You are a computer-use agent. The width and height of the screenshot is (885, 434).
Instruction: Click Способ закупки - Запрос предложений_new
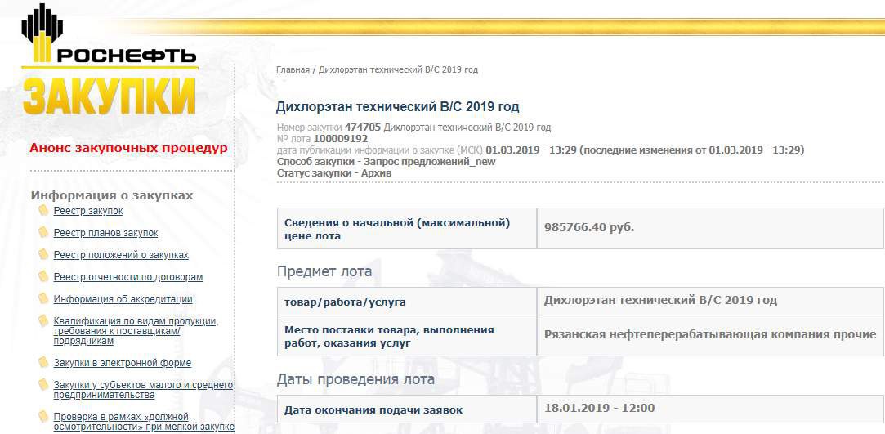(386, 162)
